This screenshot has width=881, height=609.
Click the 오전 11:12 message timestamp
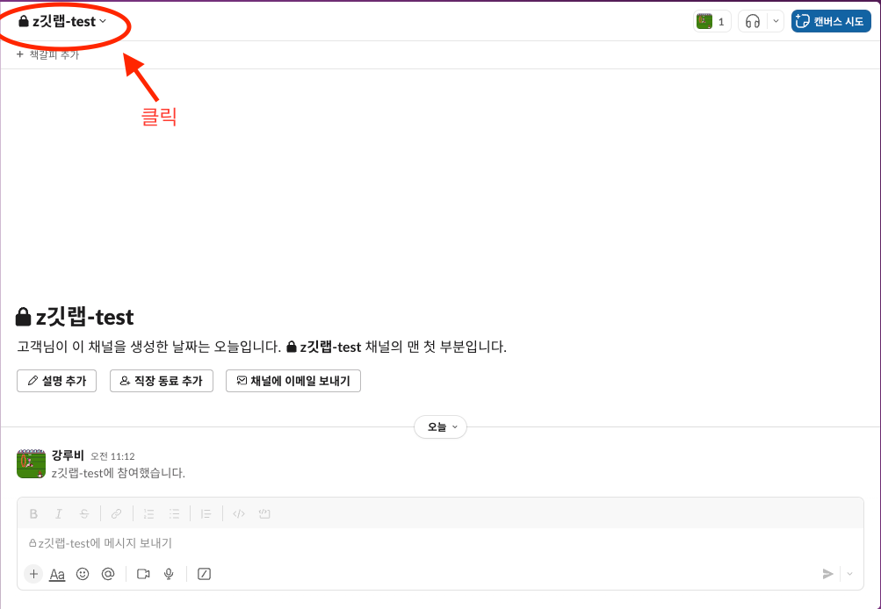(113, 456)
